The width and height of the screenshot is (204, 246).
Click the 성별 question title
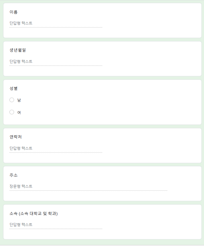(13, 88)
